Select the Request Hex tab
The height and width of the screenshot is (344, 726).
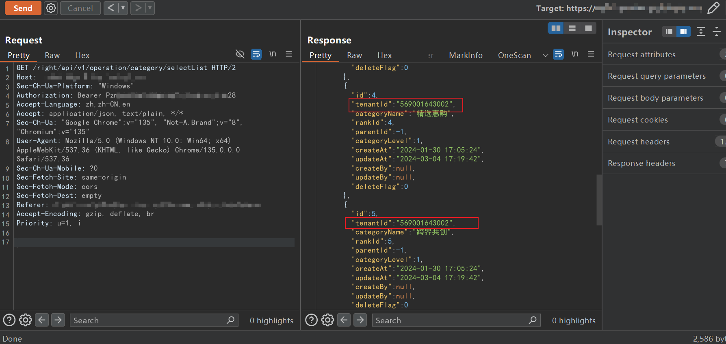tap(82, 55)
